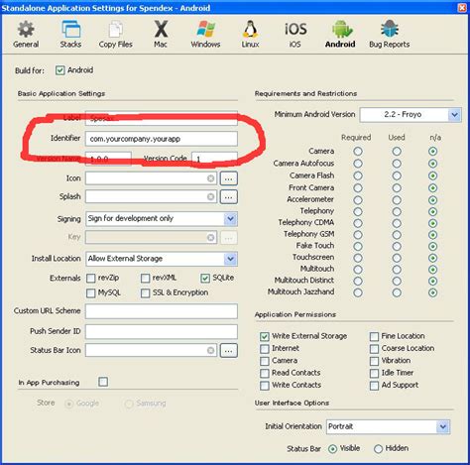Enable the revXML external
Screen dimensions: 470x465
145,278
